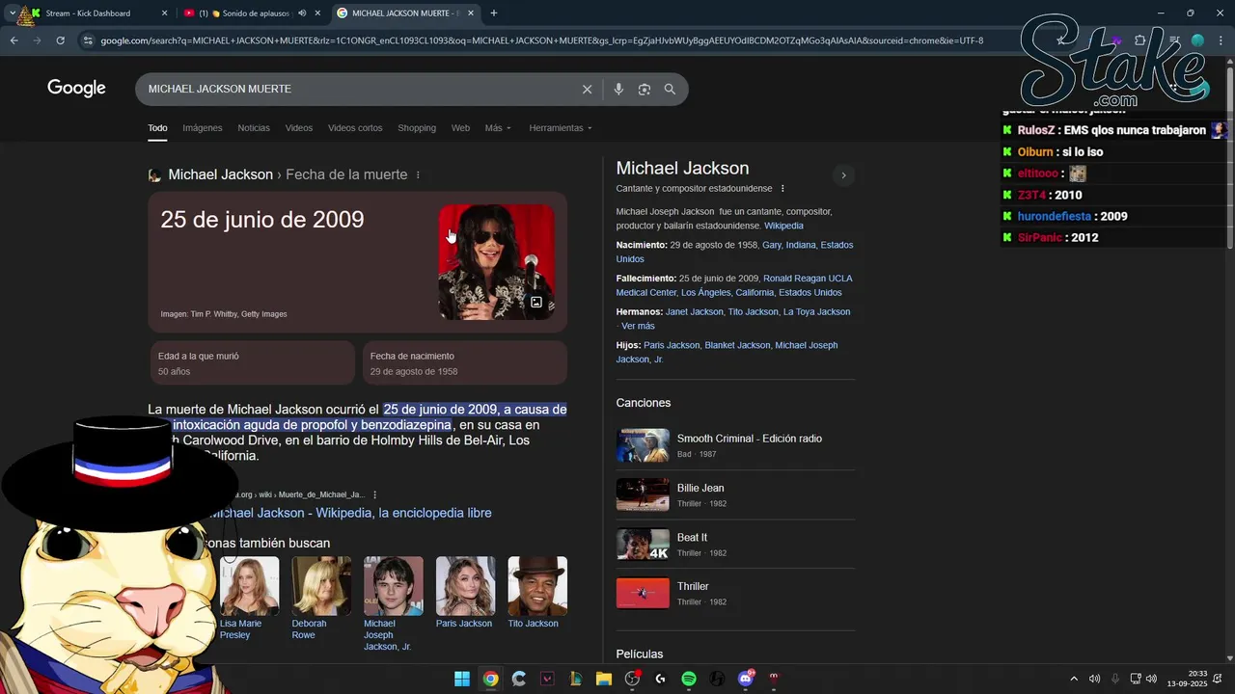
Task: Open site information icon in address bar
Action: click(x=88, y=40)
